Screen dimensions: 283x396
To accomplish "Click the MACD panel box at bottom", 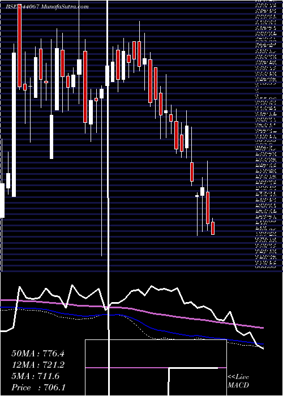I will (156, 368).
